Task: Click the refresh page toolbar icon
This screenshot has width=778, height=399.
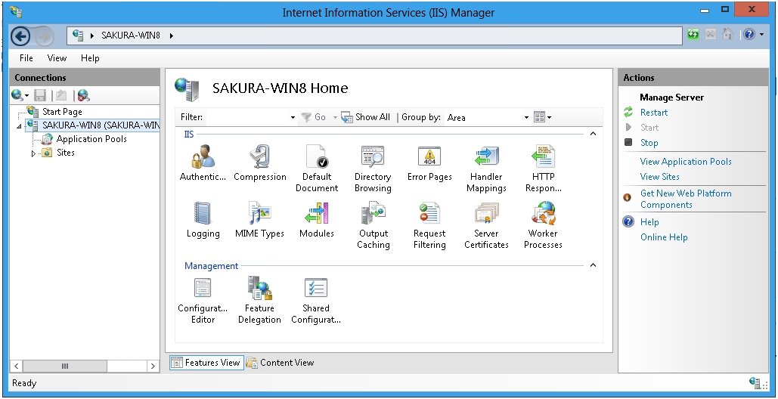Action: pos(693,35)
